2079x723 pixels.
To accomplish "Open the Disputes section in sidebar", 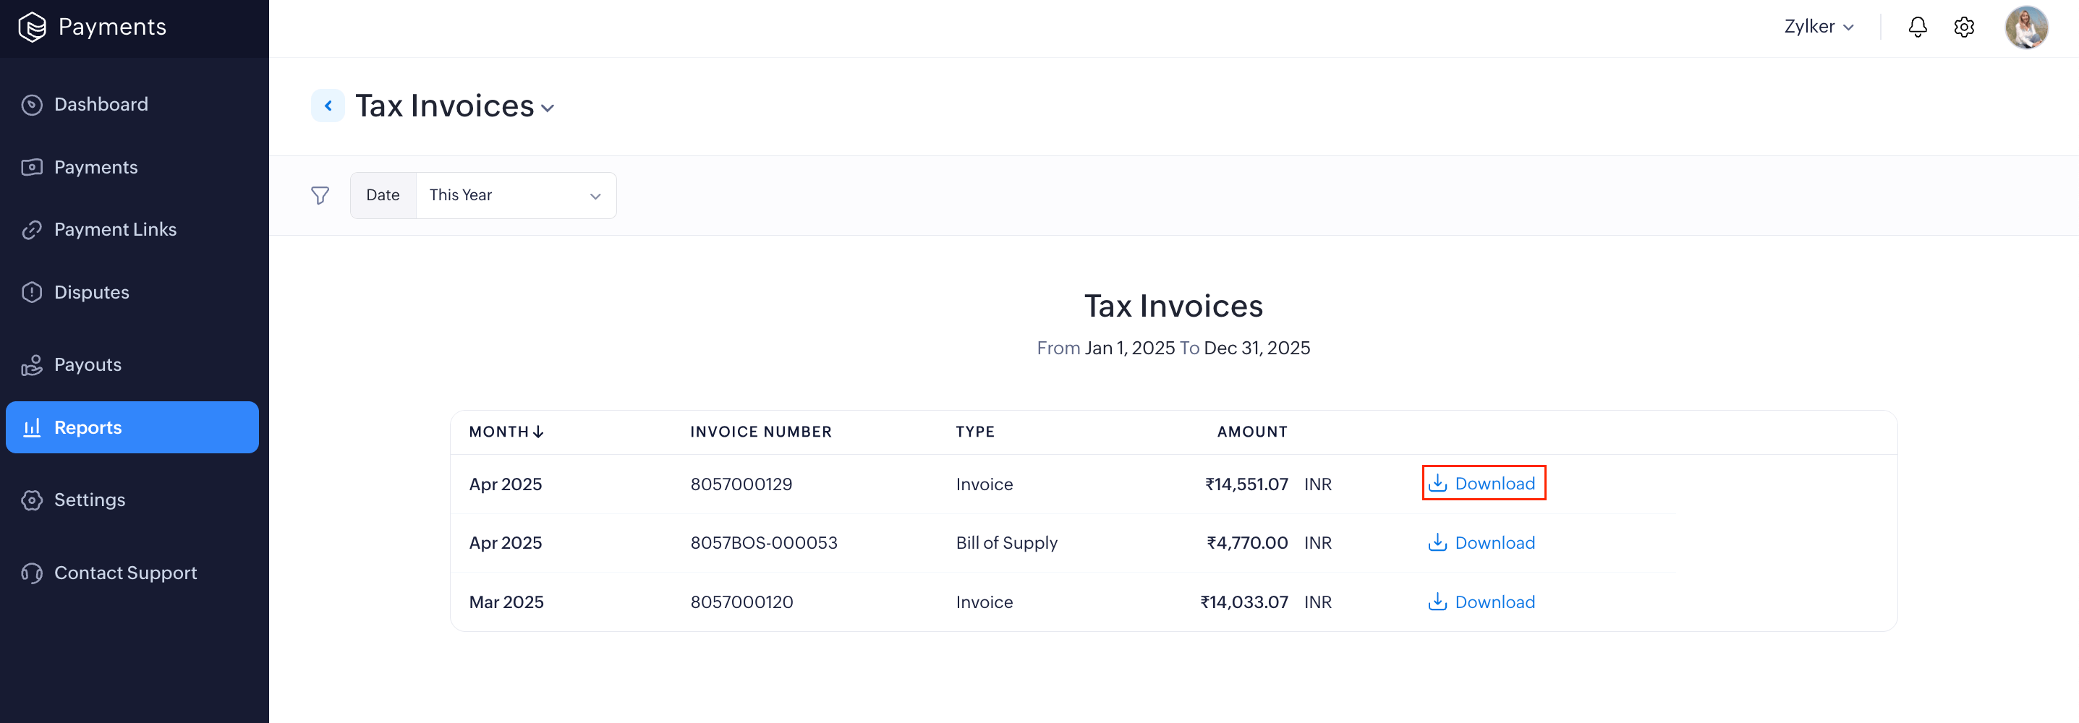I will 91,292.
